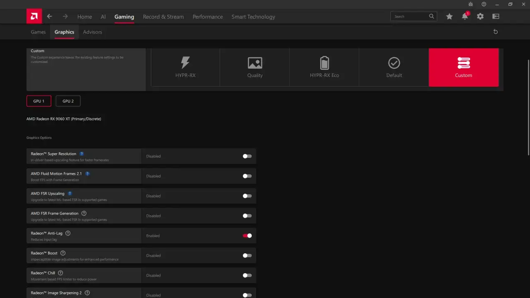Viewport: 530px width, 298px height.
Task: Click the "Enabled" status for Anti-Lag
Action: [153, 236]
